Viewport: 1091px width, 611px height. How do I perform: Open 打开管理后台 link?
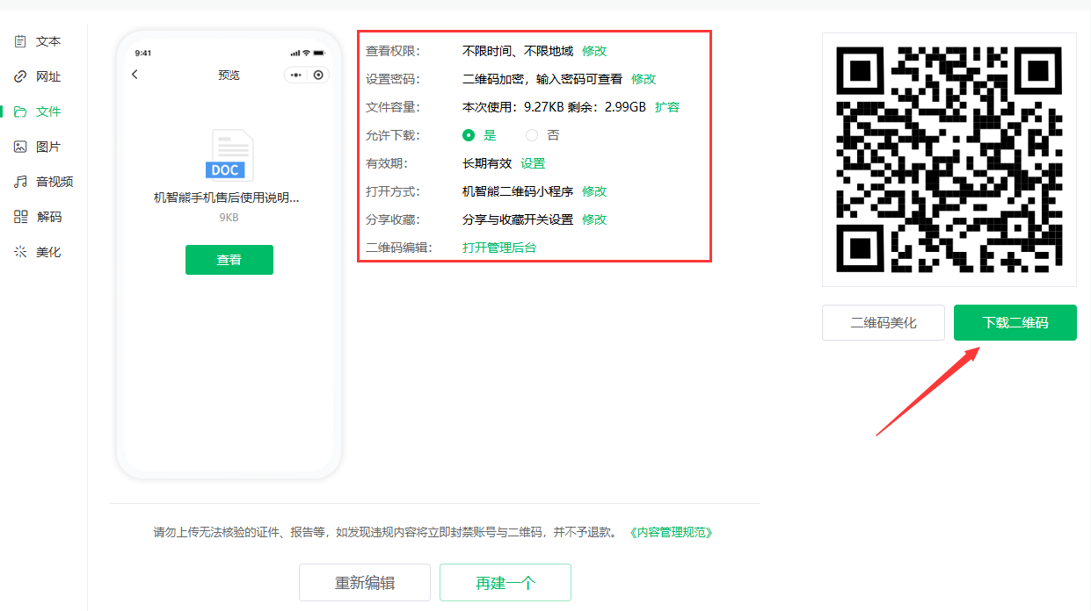click(499, 248)
